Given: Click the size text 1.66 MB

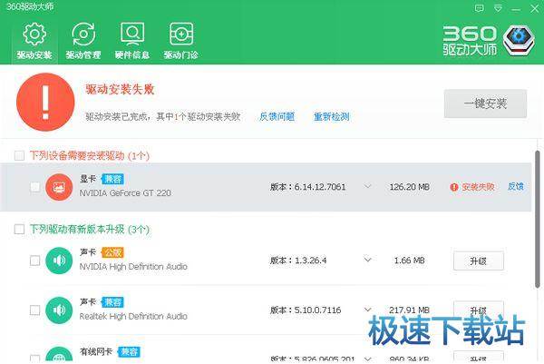Looking at the screenshot, I should 410,261.
